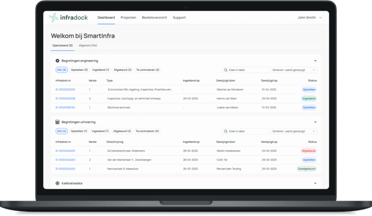Click the Ingediend status badge for Hanno van Stein
Viewport: 372px width, 216px height.
click(x=309, y=99)
